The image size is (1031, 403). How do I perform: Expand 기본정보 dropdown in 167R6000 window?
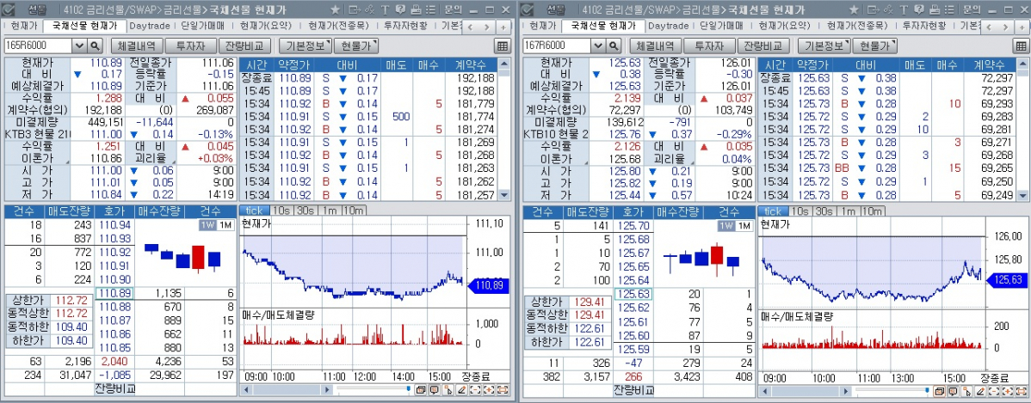[x=825, y=46]
